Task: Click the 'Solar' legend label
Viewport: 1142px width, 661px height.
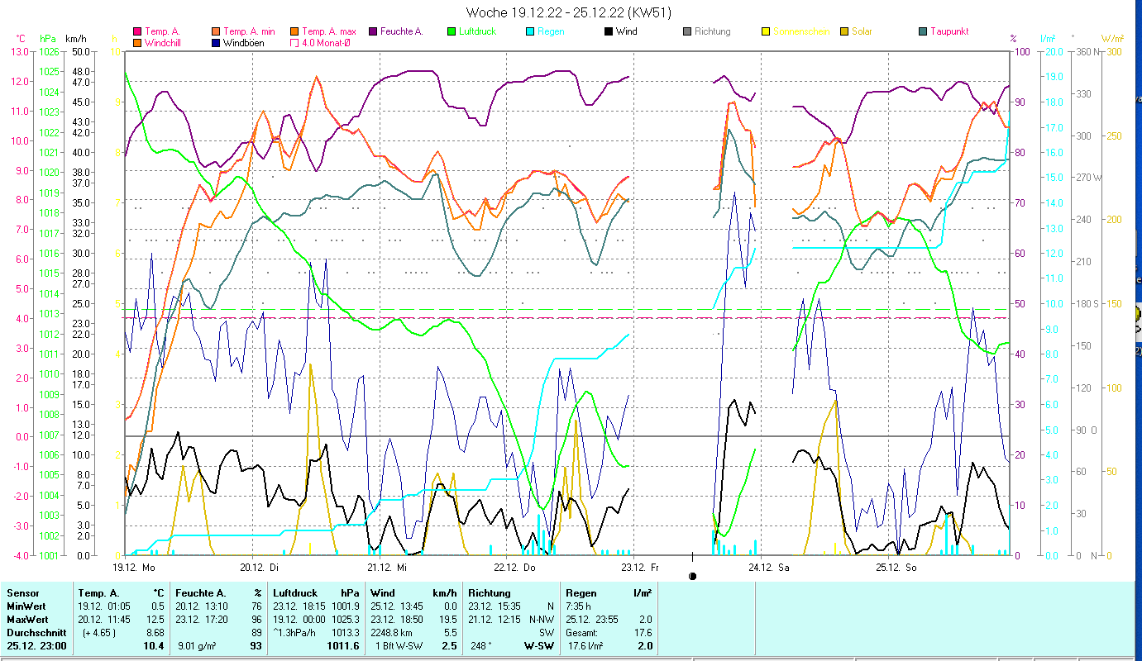Action: coord(862,31)
